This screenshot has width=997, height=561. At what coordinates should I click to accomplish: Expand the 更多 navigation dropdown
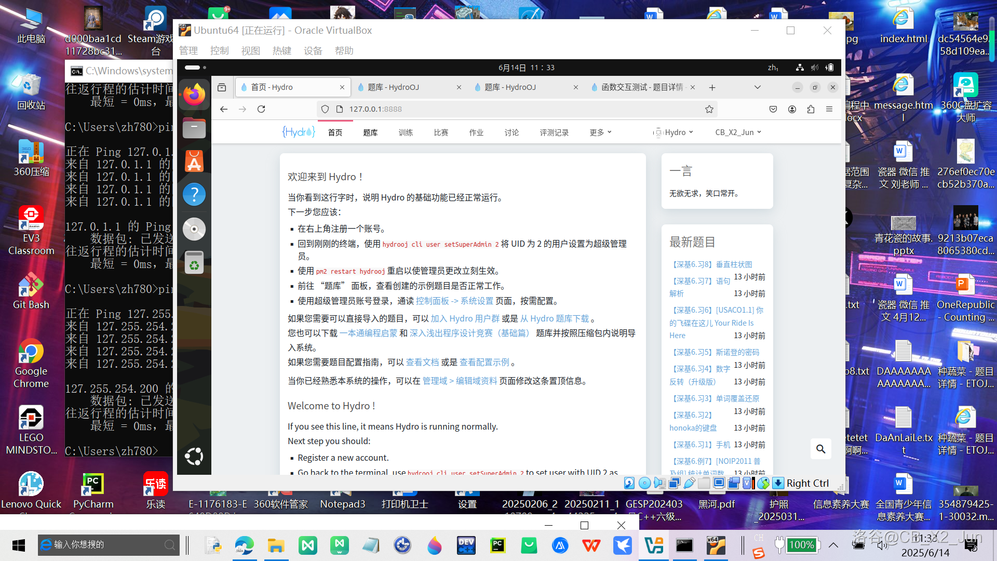tap(600, 132)
